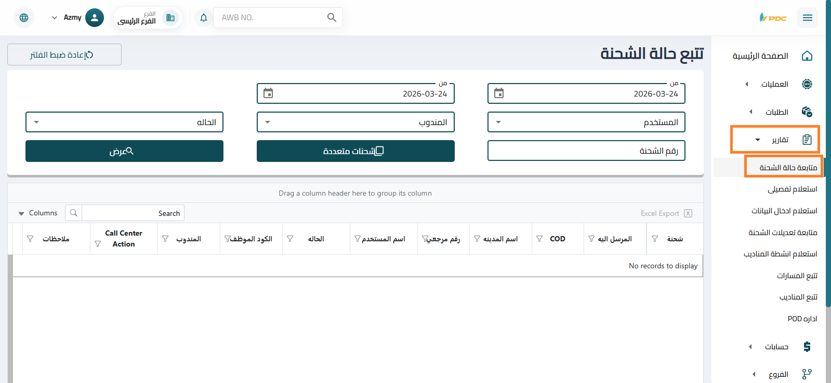Click the العمليات sidebar icon

(x=807, y=84)
